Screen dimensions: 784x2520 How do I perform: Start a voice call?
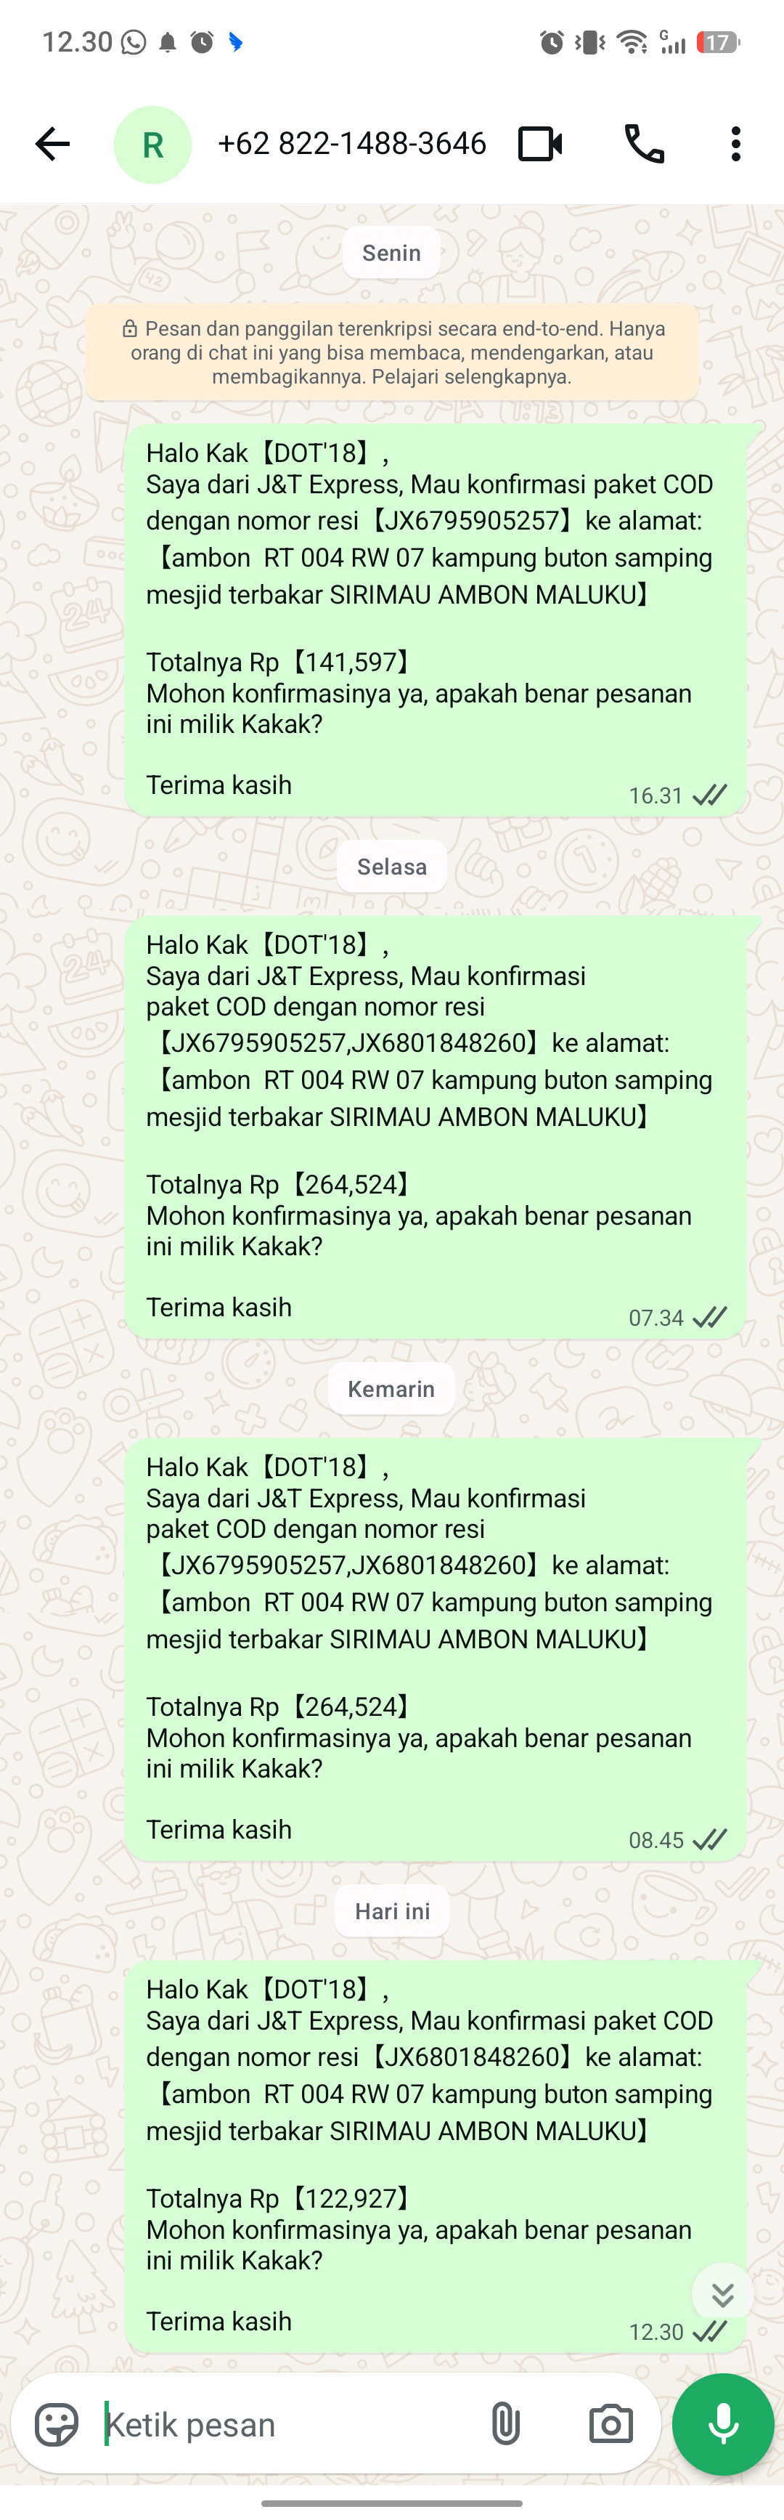click(644, 144)
